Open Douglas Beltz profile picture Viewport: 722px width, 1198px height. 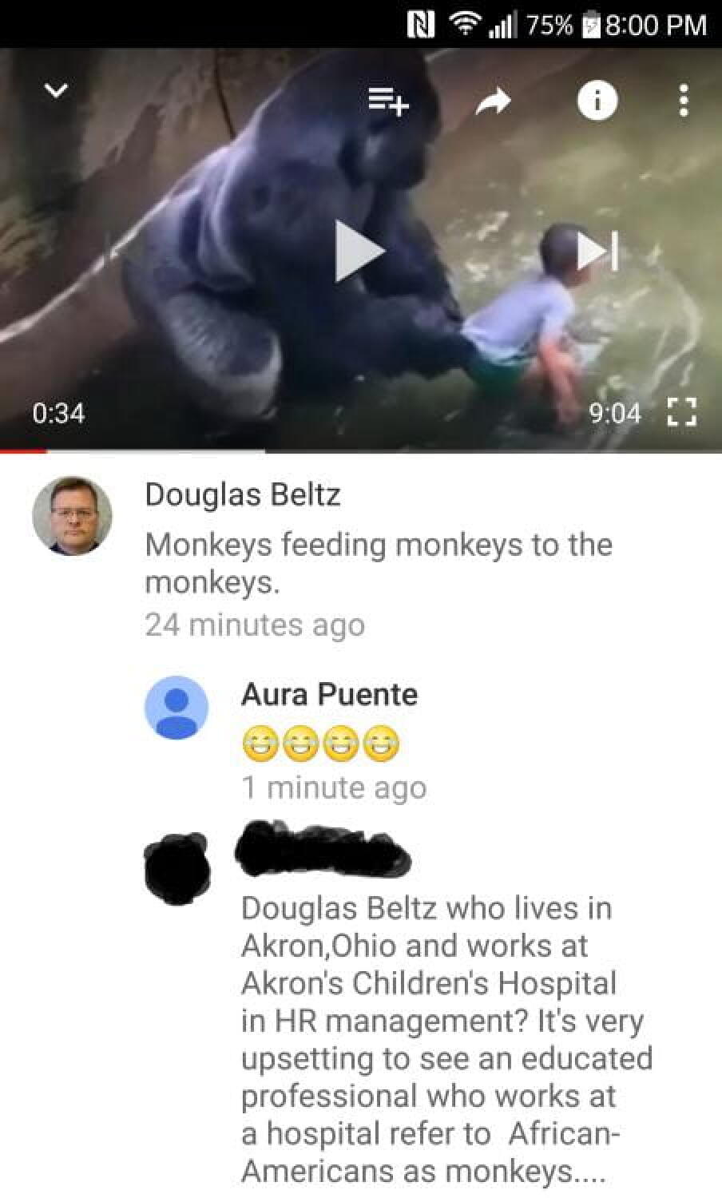(x=72, y=516)
